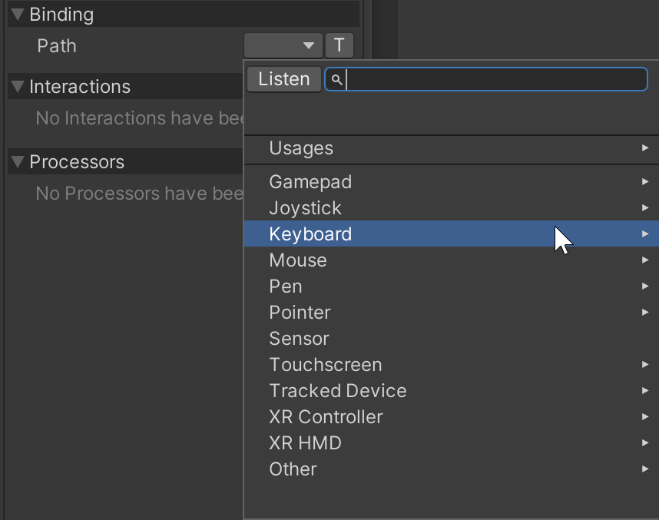Viewport: 659px width, 520px height.
Task: Click the T button next to Path
Action: (x=339, y=45)
